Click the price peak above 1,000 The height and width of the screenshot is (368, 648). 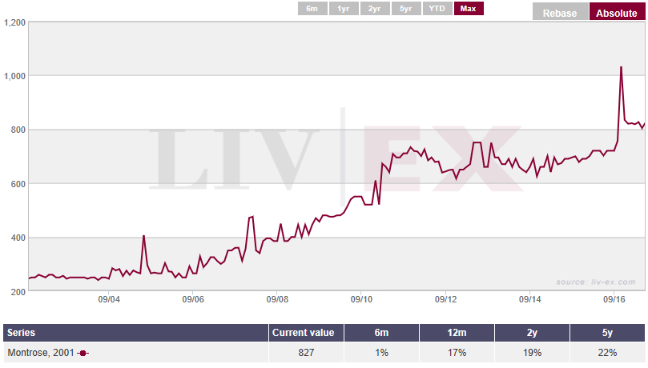coord(621,67)
